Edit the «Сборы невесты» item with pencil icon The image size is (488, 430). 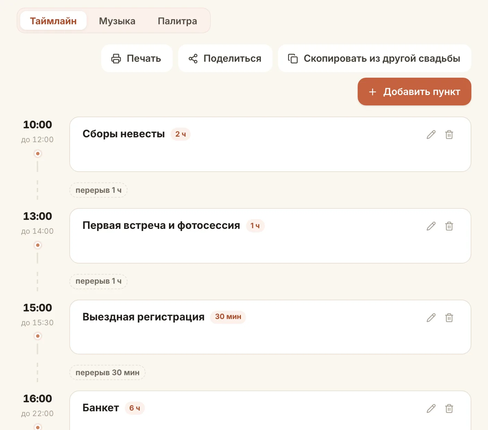pos(431,135)
